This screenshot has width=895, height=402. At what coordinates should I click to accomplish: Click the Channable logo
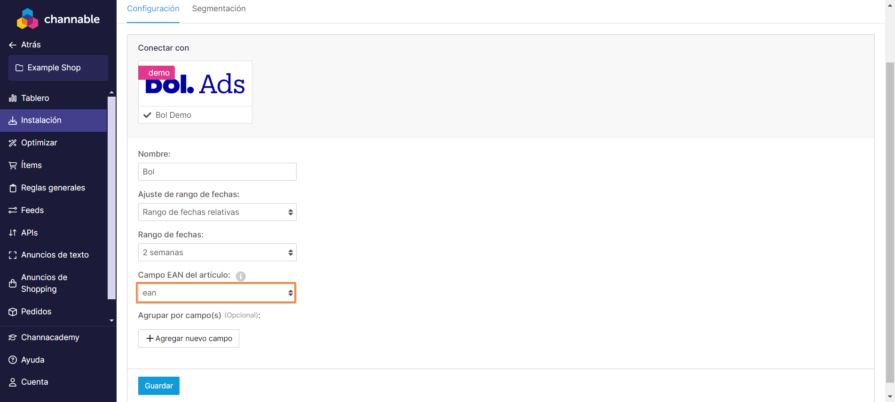58,19
